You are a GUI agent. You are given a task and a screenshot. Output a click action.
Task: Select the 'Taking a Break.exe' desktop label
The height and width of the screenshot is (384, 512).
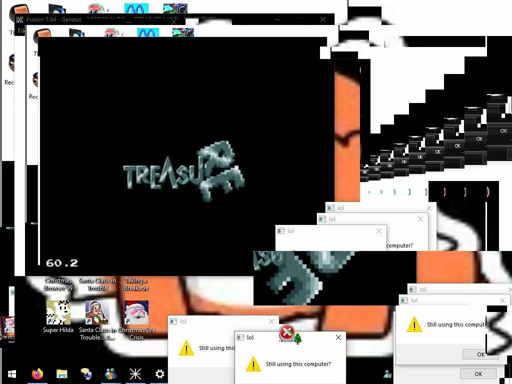coord(136,284)
